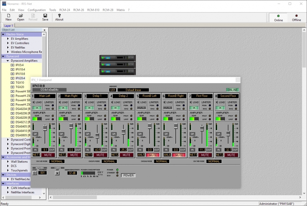Unmute the RoomB Left channel
Screen dimensions: 307x206
pos(153,155)
